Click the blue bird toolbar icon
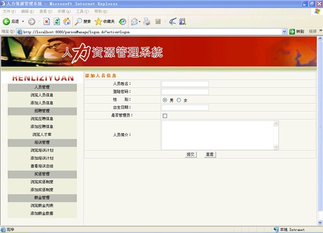This screenshot has height=233, width=323. tap(173, 21)
